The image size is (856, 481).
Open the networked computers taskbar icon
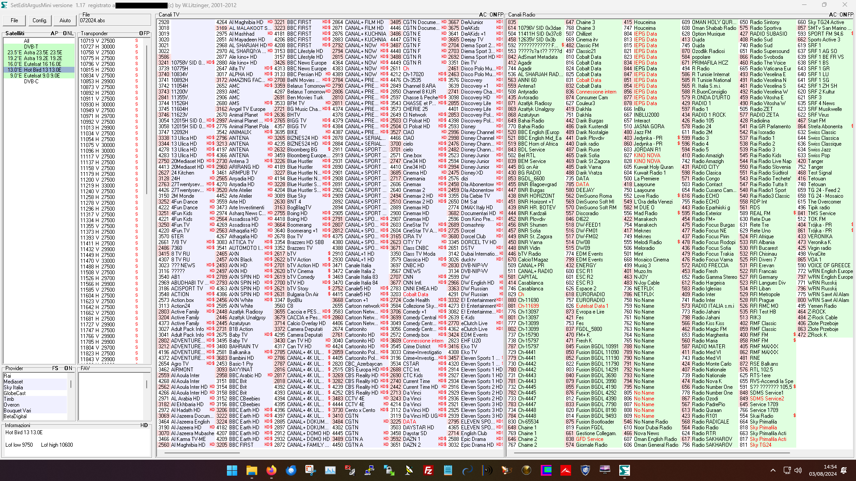(x=369, y=470)
